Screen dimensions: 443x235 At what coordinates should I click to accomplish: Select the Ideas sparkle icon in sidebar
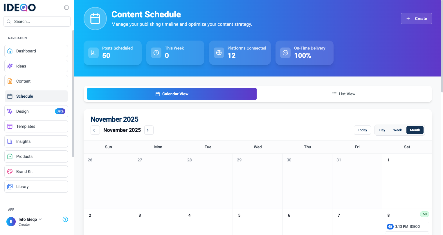coord(10,66)
